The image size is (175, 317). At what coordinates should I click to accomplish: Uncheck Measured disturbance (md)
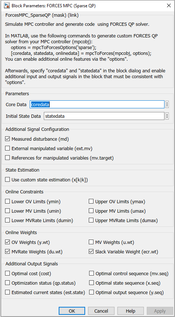point(8,139)
